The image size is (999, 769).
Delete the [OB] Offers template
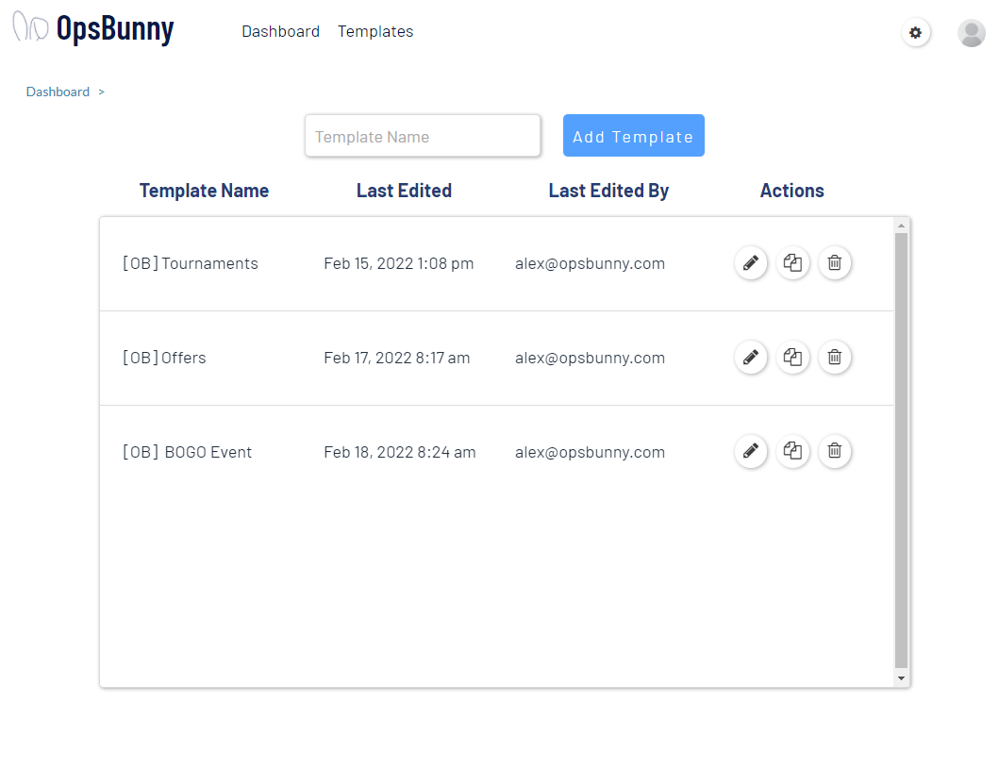click(x=835, y=357)
